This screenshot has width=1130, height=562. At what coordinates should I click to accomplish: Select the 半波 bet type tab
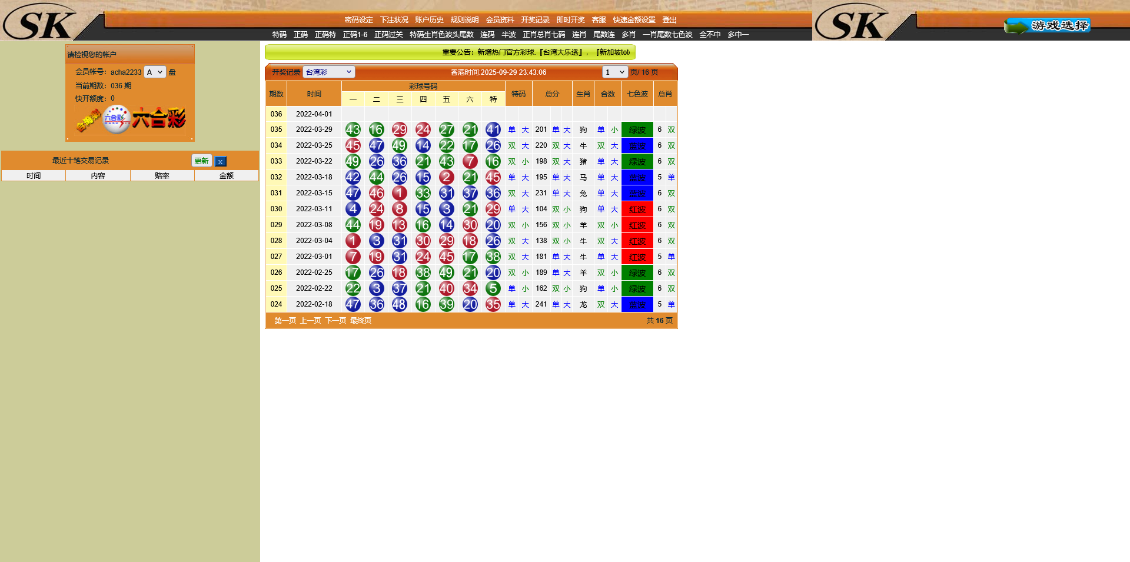508,35
